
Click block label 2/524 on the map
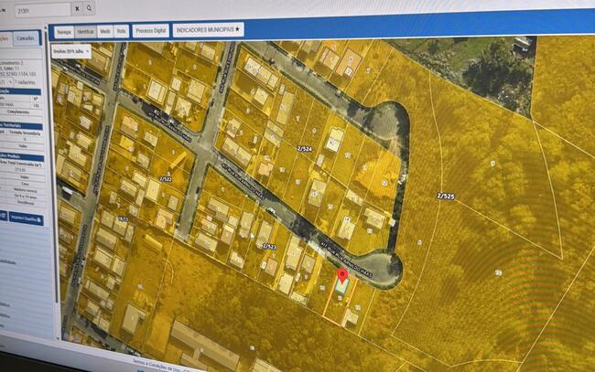(304, 147)
